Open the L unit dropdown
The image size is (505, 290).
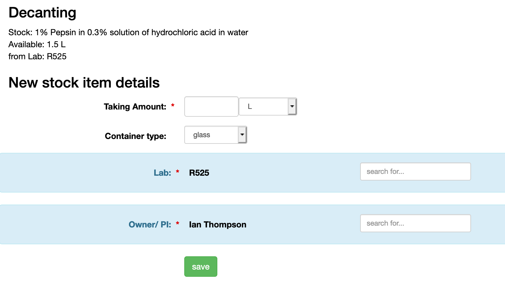point(268,106)
